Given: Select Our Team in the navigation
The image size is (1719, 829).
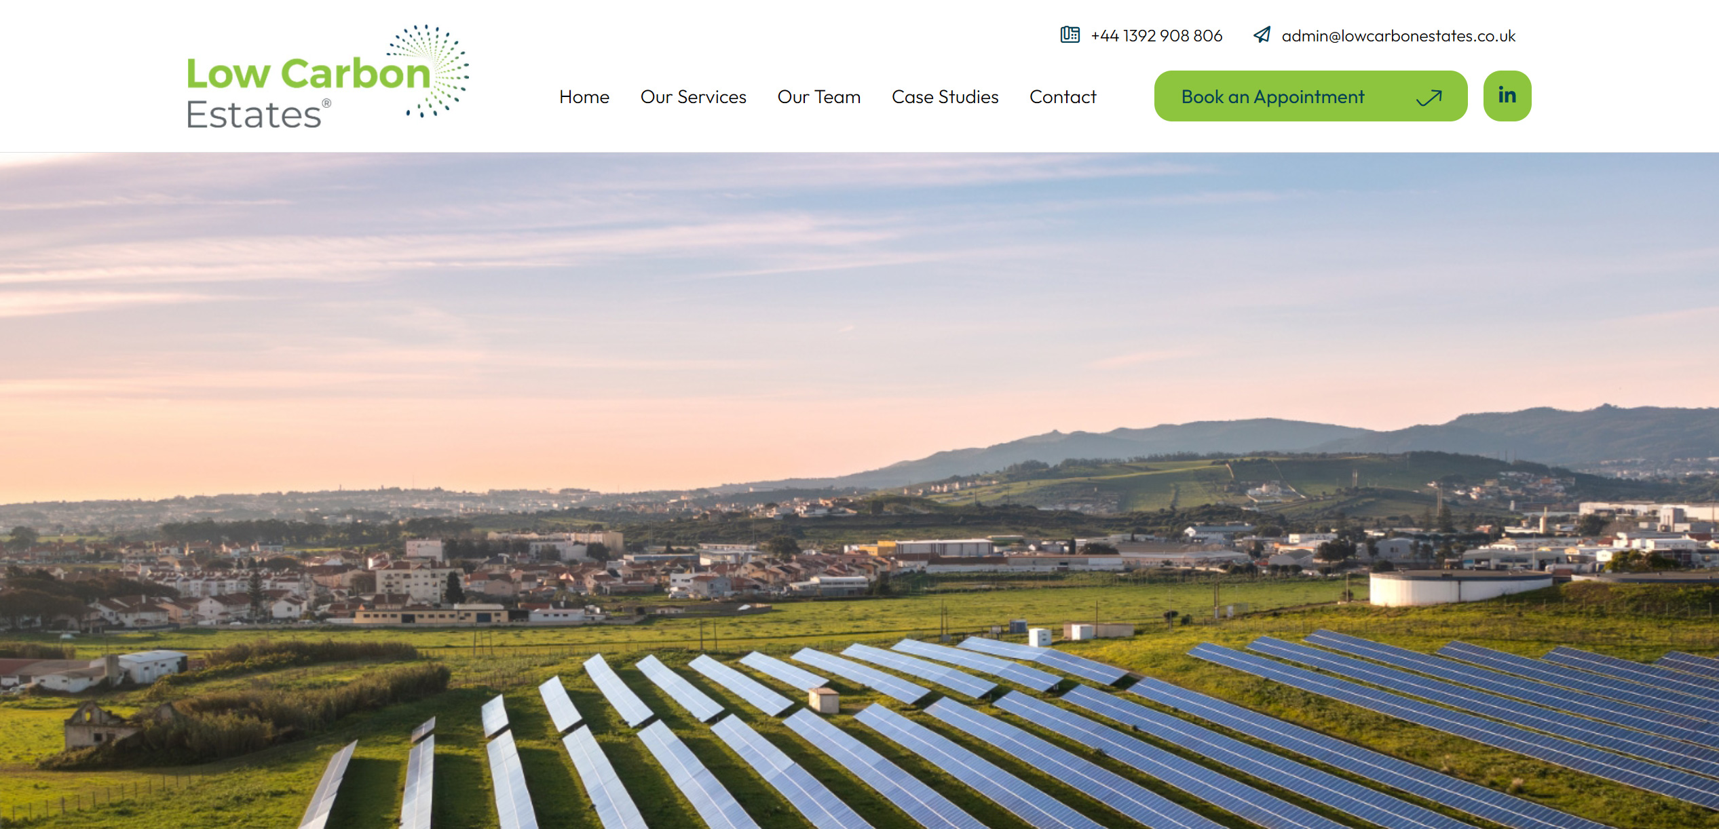Looking at the screenshot, I should click(818, 97).
